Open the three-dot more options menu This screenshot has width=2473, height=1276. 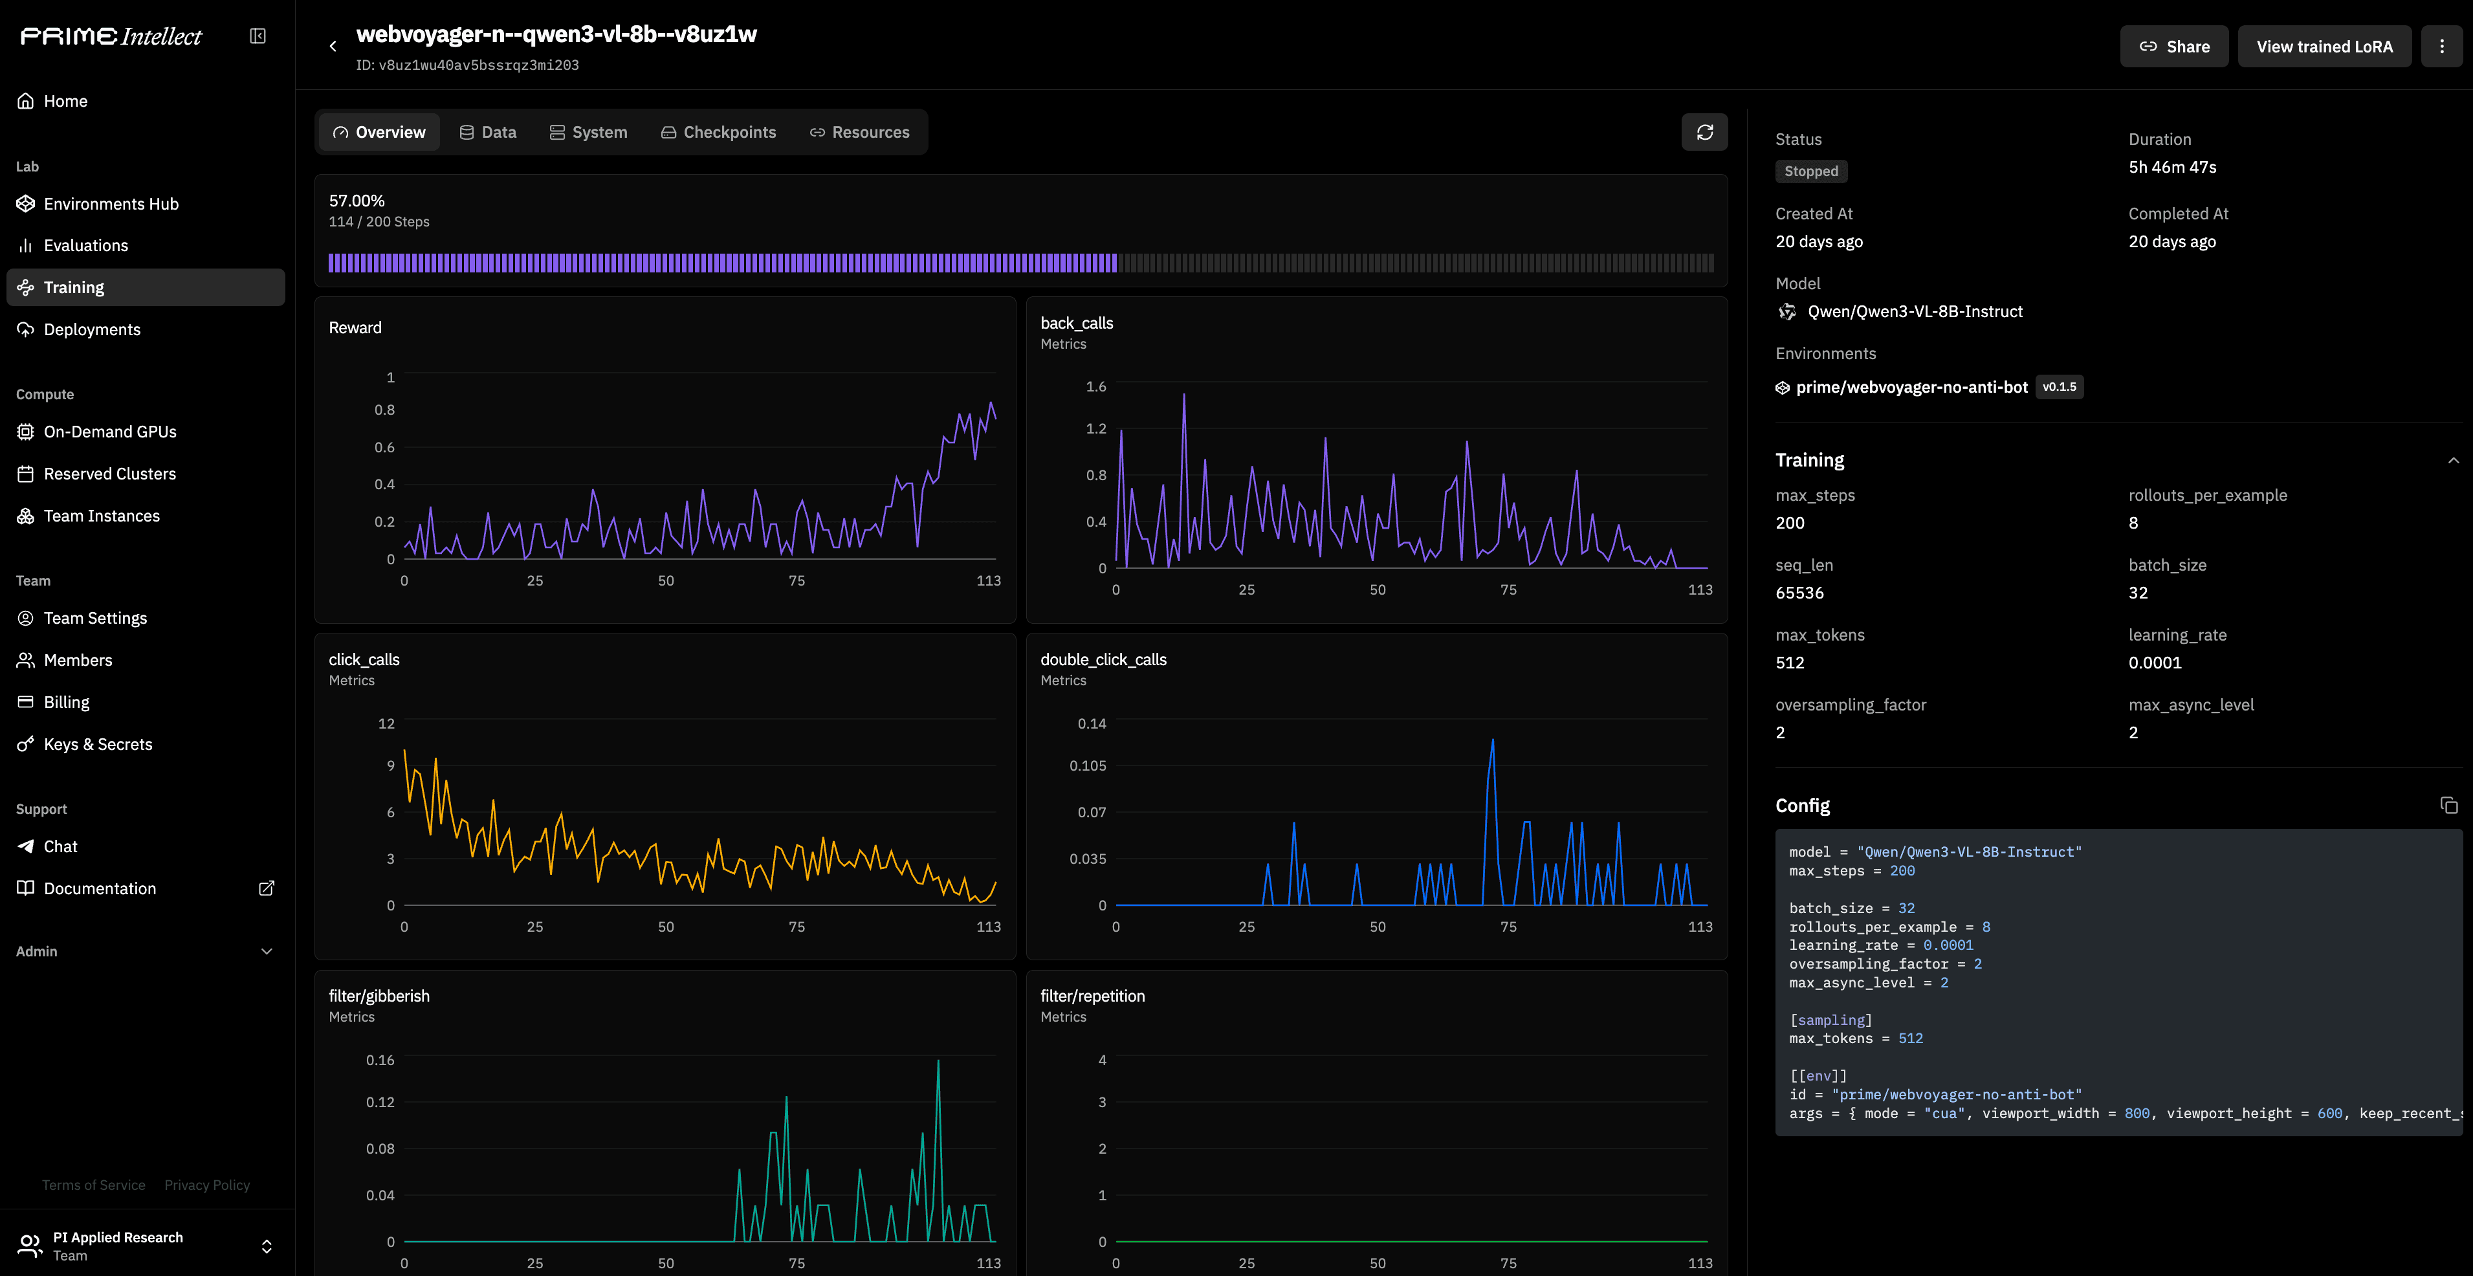pos(2441,46)
